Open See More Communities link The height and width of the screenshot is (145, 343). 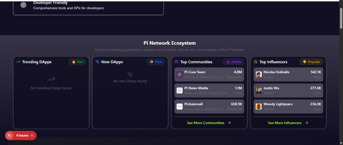pyautogui.click(x=209, y=123)
